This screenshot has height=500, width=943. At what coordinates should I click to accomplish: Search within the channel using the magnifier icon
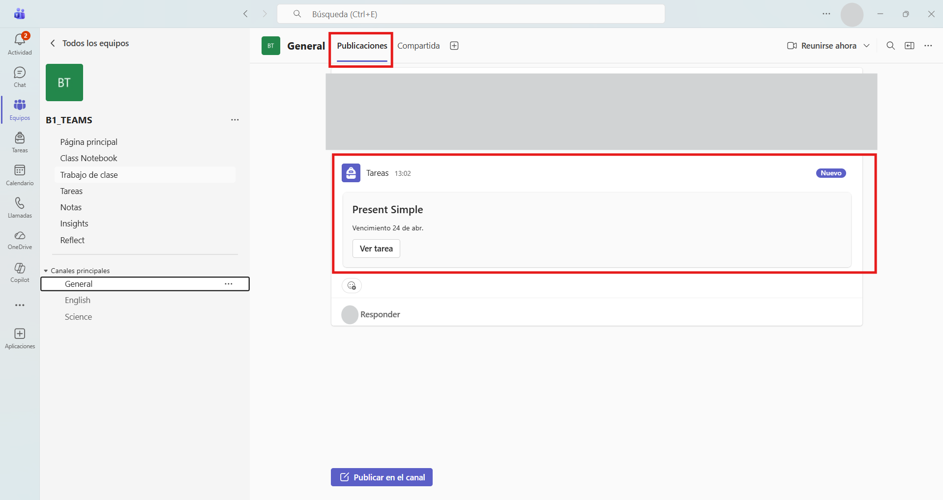pyautogui.click(x=890, y=46)
